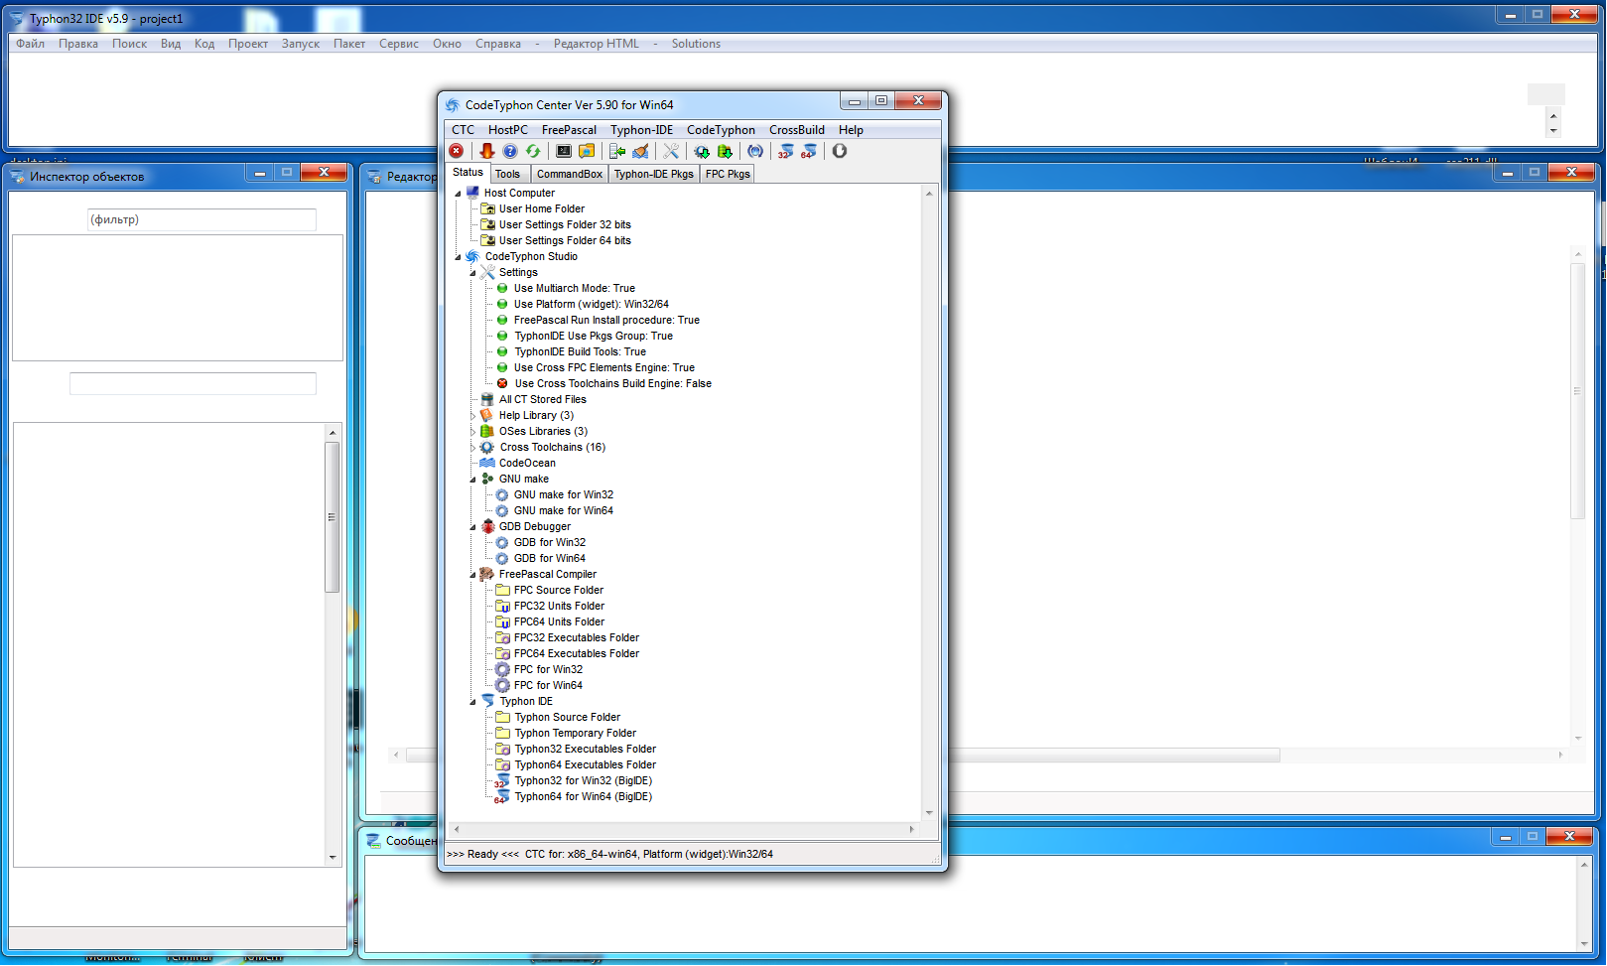Click the broom clean-up toolbar icon

point(641,151)
